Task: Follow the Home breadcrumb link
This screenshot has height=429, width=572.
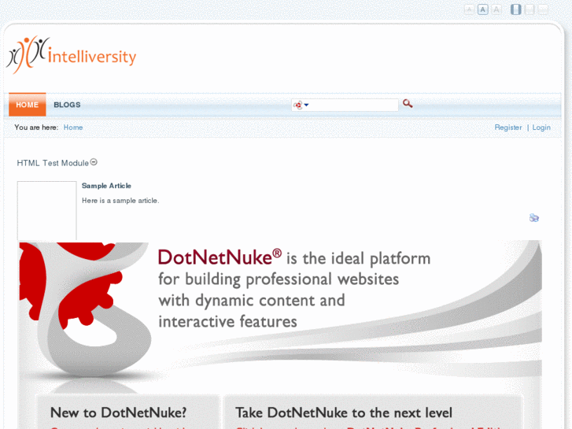Action: tap(73, 128)
